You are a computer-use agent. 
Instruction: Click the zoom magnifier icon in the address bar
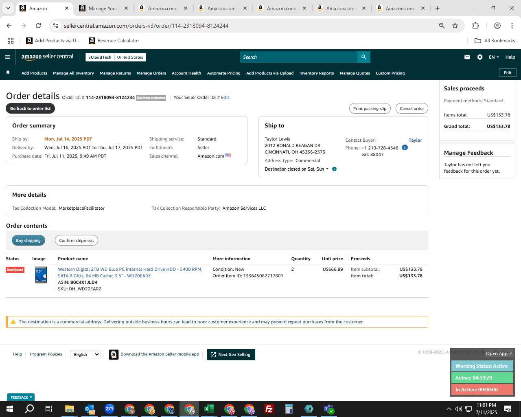pyautogui.click(x=442, y=26)
